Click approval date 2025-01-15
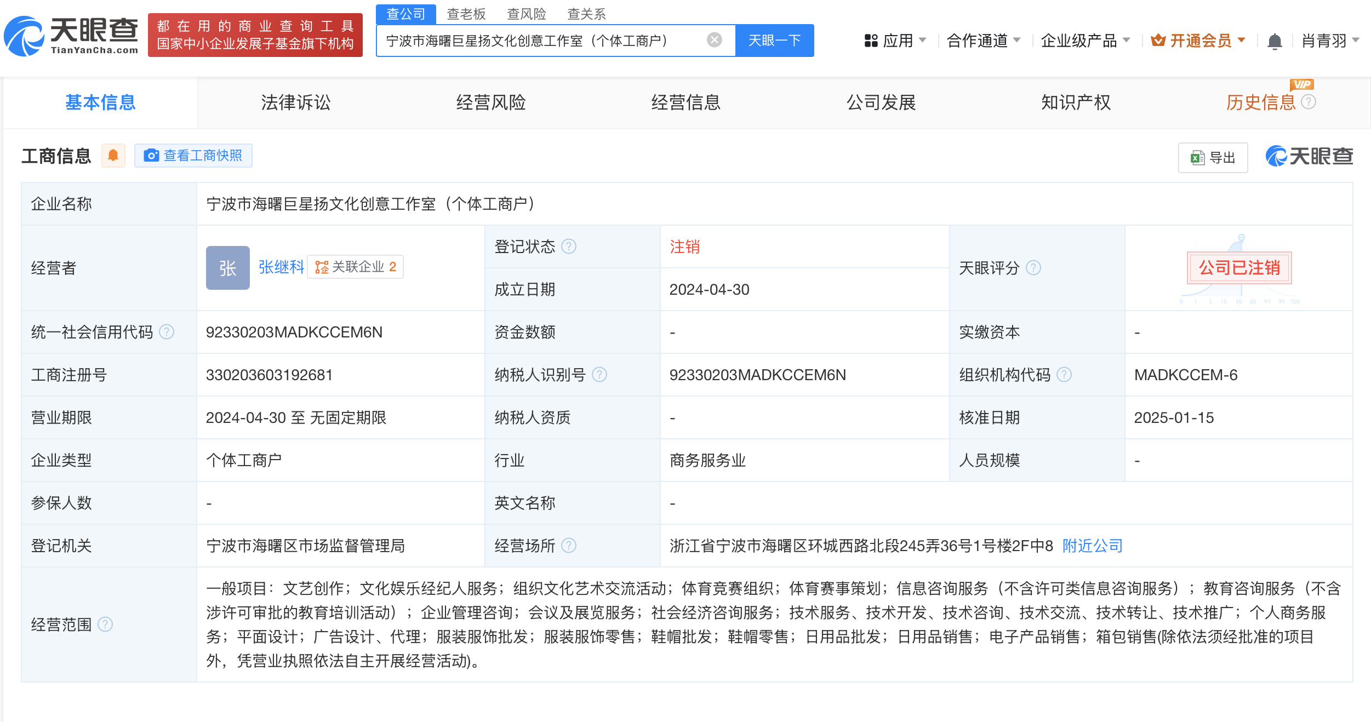Image resolution: width=1371 pixels, height=722 pixels. coord(1174,417)
